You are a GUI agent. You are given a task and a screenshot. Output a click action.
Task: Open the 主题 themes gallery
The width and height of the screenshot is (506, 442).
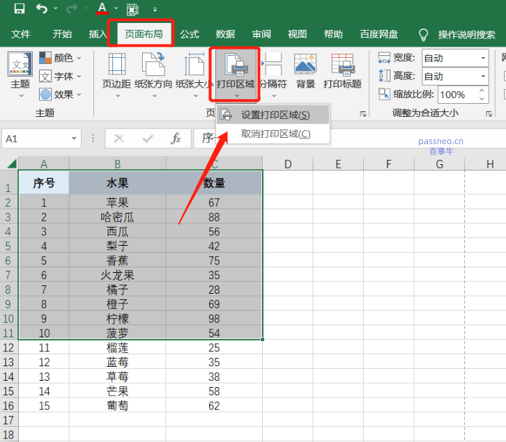point(20,74)
